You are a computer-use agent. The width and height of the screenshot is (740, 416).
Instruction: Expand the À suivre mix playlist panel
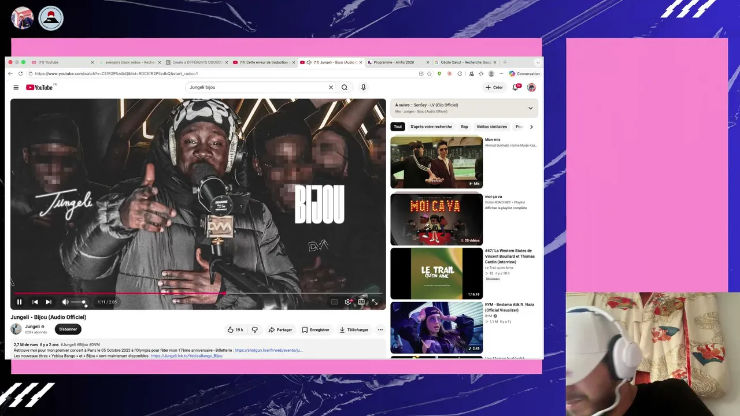point(530,108)
